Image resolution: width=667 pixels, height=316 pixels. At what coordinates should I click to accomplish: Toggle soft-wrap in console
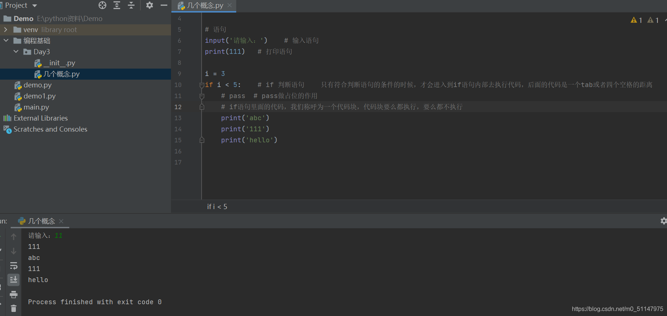pos(14,265)
